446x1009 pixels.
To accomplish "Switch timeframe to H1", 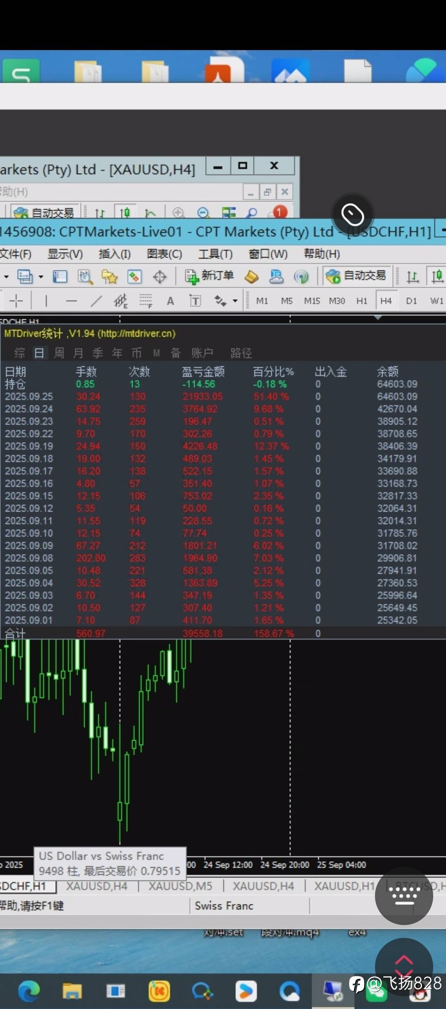I will [362, 301].
